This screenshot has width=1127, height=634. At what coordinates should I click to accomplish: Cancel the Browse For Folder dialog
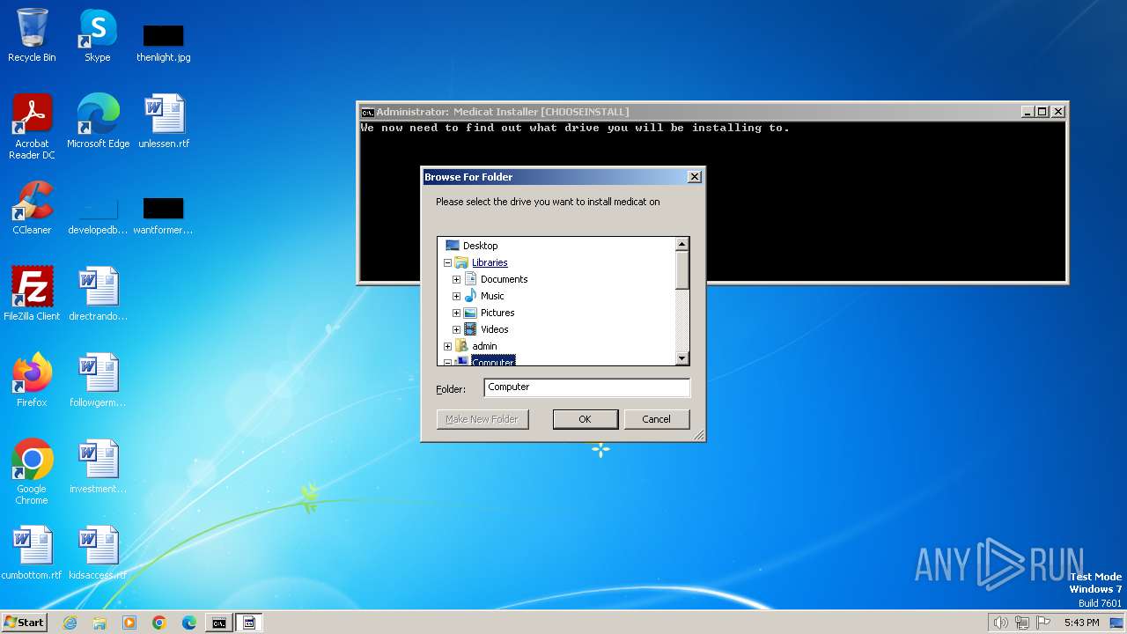(x=656, y=419)
